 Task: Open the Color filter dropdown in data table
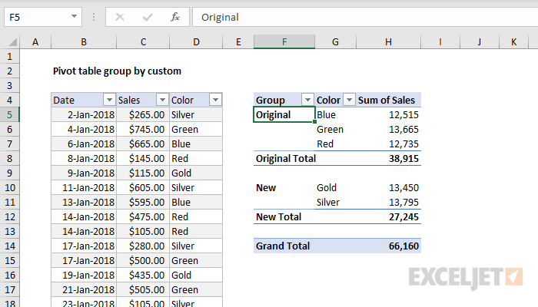click(215, 100)
